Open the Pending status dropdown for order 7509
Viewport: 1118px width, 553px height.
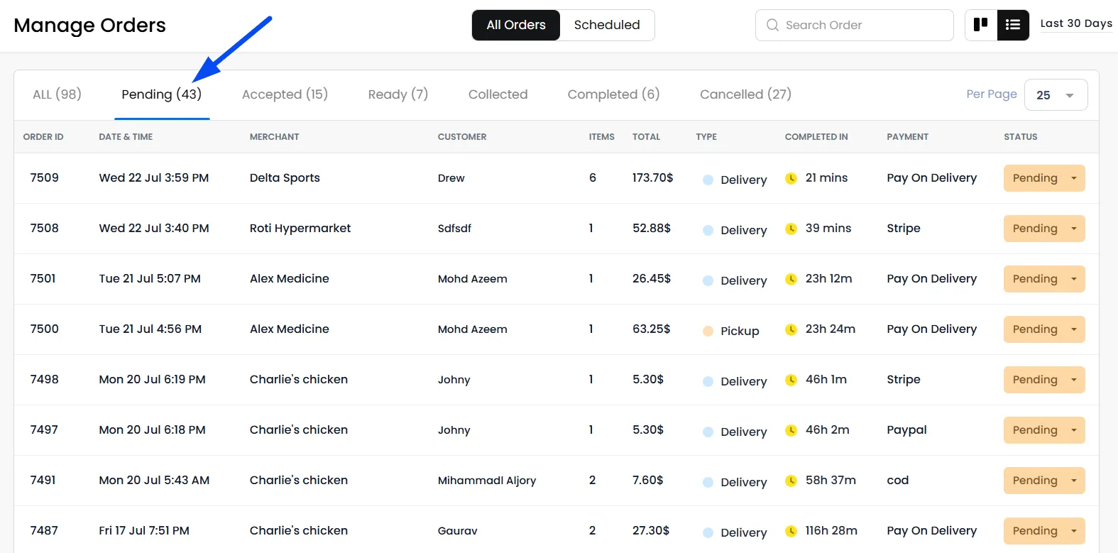[x=1044, y=178]
